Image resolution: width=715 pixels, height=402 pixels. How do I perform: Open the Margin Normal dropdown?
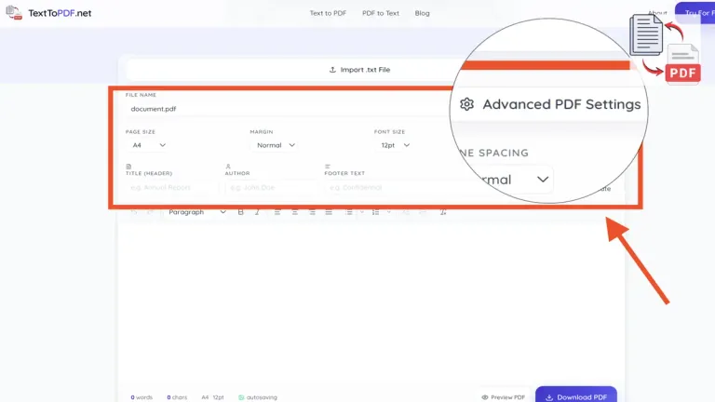coord(276,145)
